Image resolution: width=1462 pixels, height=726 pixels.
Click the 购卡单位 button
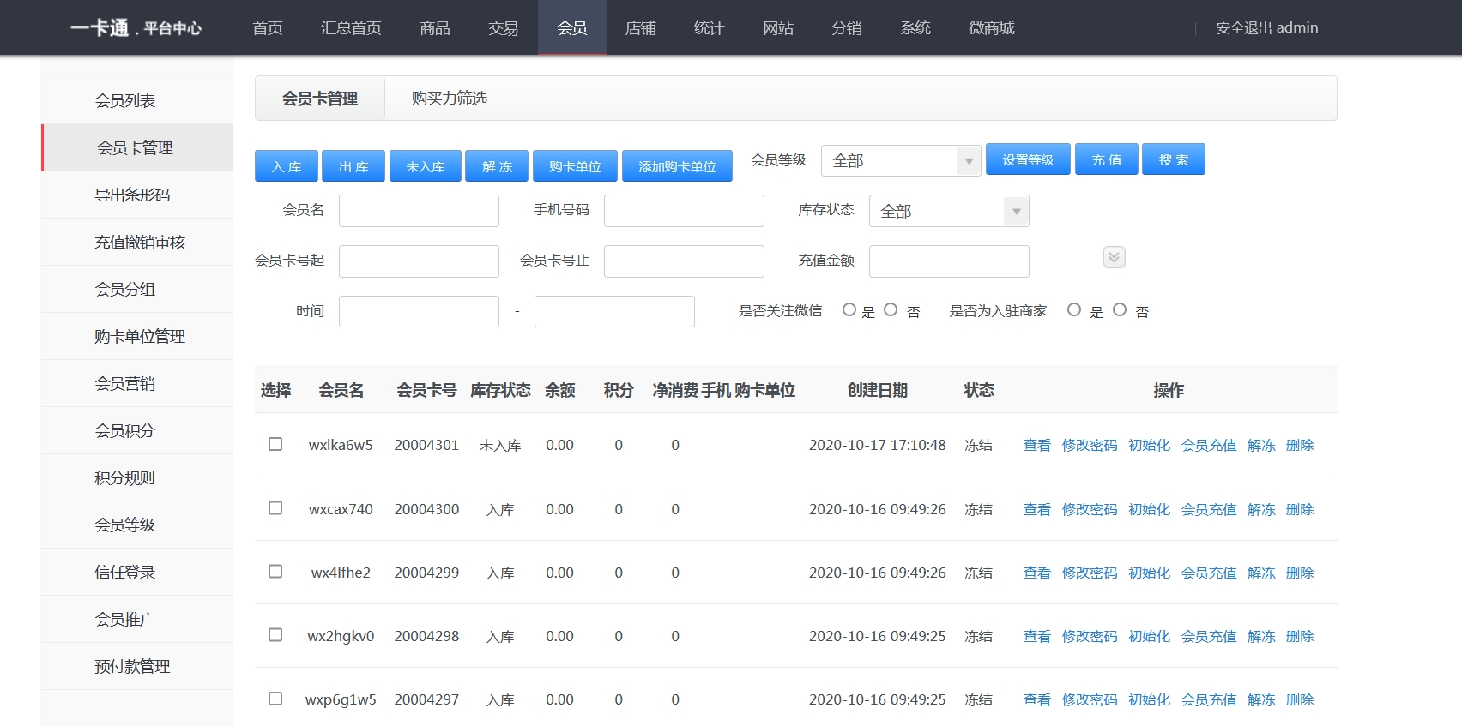575,166
